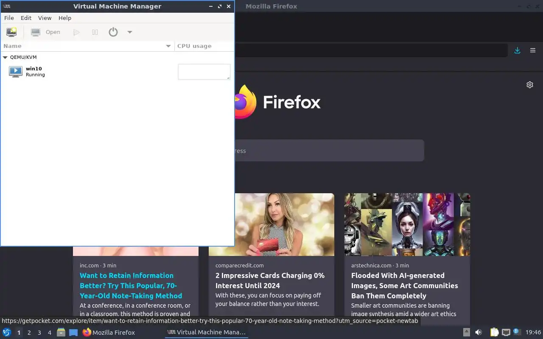
Task: Click the win10 CPU usage graph
Action: coord(204,72)
